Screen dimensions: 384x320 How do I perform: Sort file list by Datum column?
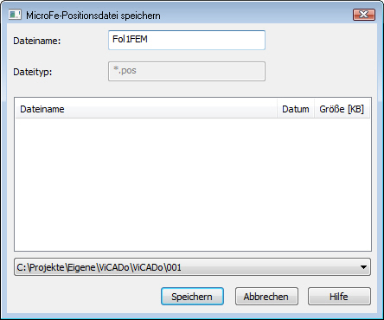pos(296,109)
